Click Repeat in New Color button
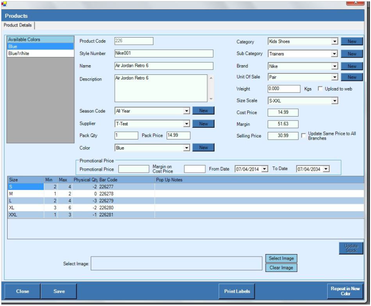Image resolution: width=371 pixels, height=306 pixels. (345, 291)
